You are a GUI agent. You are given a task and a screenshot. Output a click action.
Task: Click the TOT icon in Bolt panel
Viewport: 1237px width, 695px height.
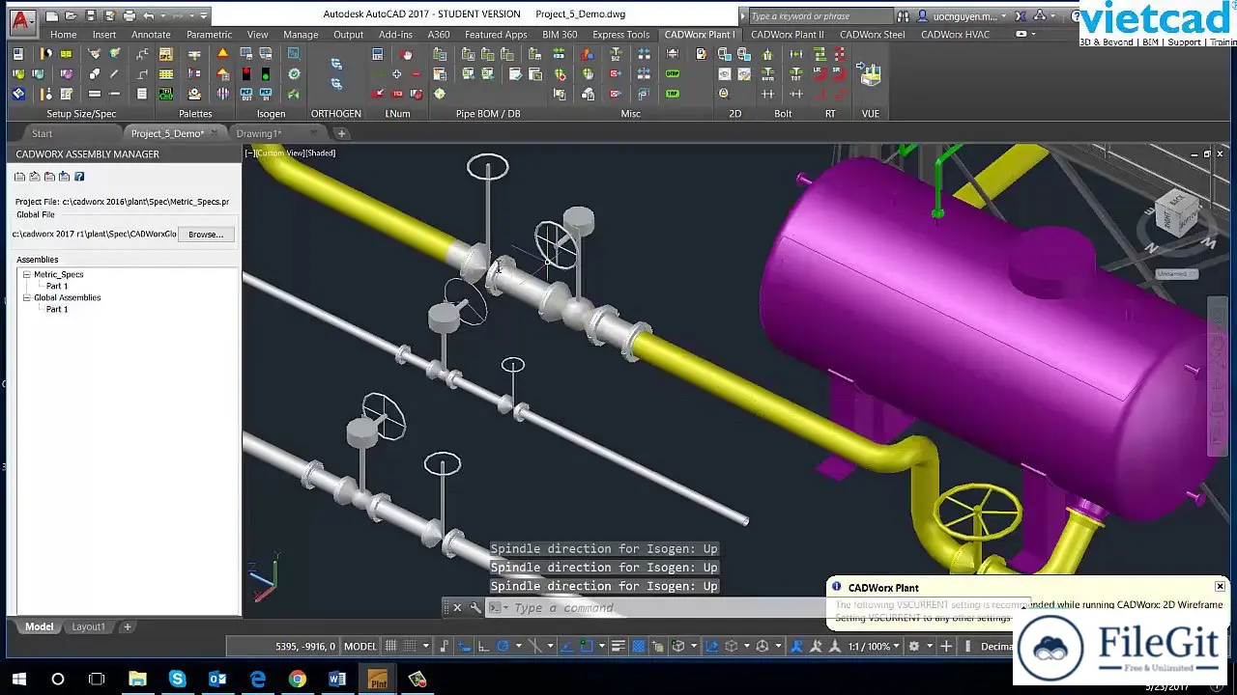click(x=796, y=74)
